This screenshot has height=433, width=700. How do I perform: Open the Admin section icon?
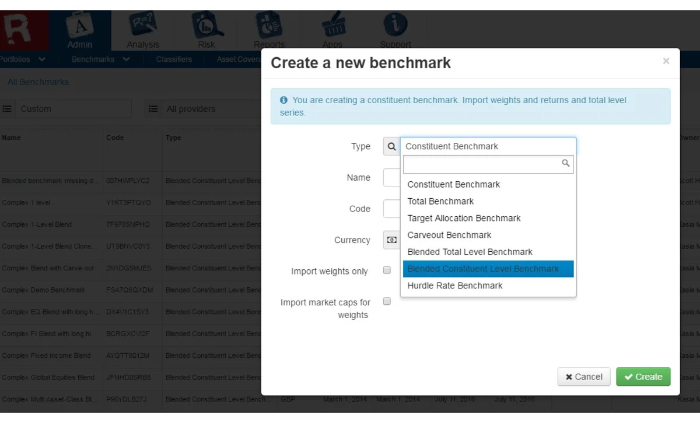click(x=80, y=26)
